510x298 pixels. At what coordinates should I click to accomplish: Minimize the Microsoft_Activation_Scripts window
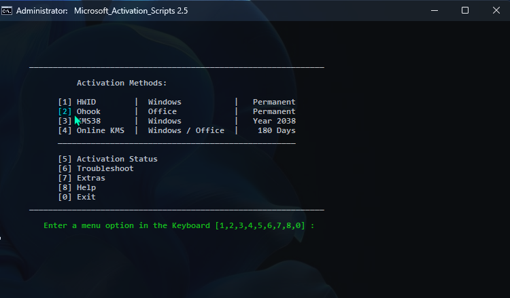pyautogui.click(x=435, y=11)
